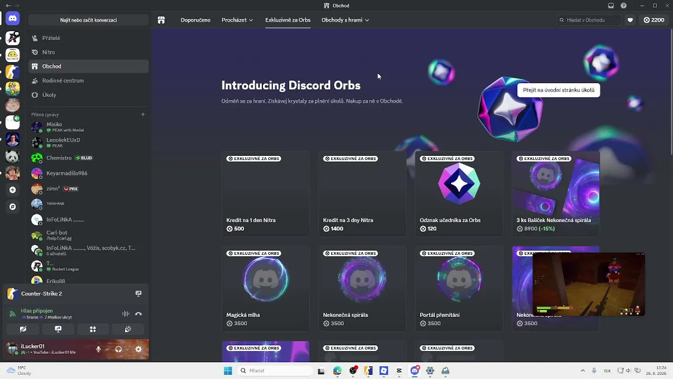This screenshot has width=673, height=379.
Task: Share screen icon beside Counter-Strike 2
Action: point(138,294)
